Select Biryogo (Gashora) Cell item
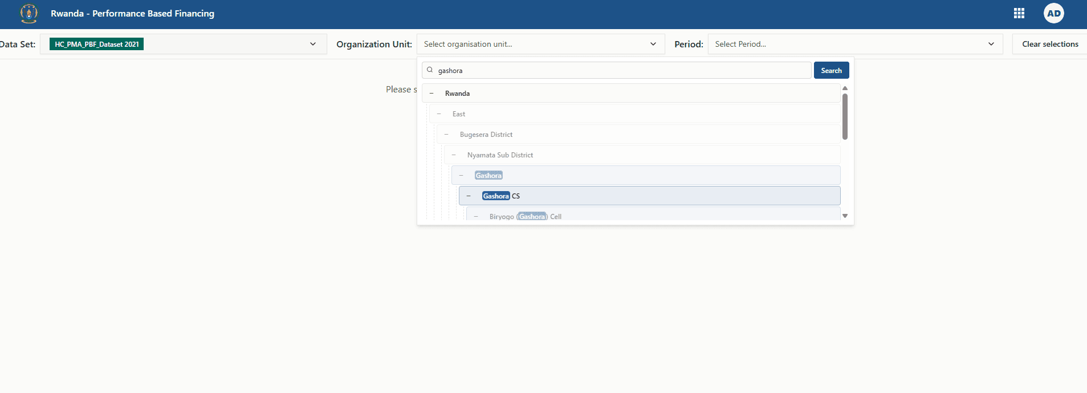This screenshot has width=1087, height=393. (525, 217)
